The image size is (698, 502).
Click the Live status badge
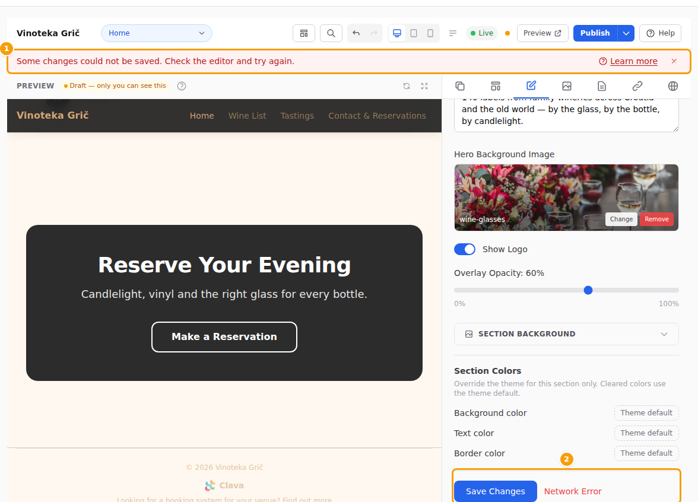tap(482, 33)
